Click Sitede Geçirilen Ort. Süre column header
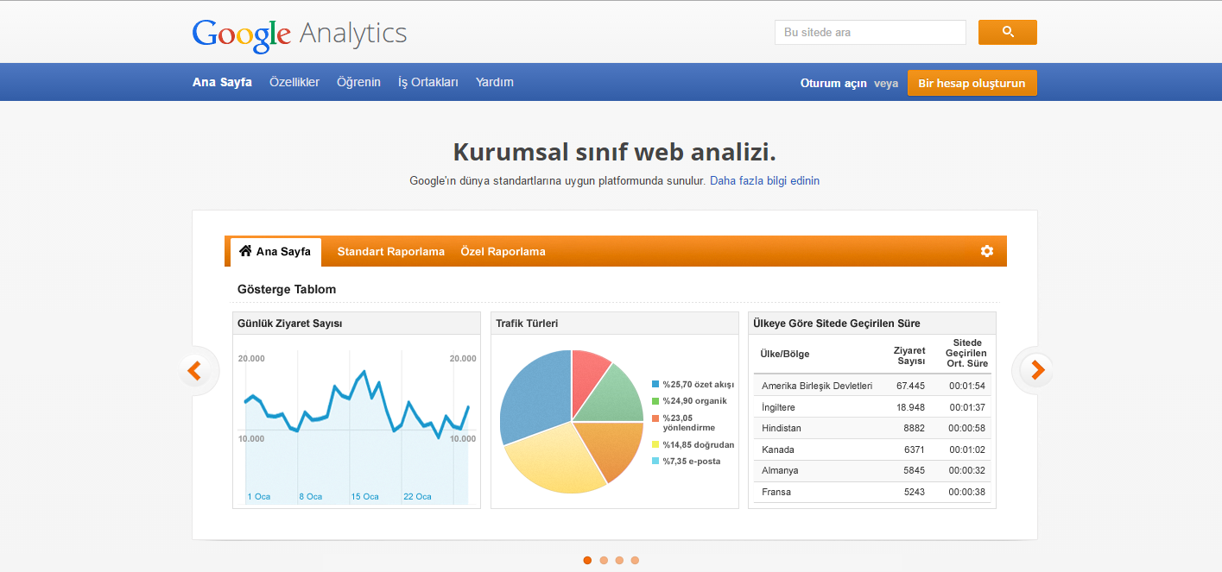This screenshot has height=572, width=1222. pyautogui.click(x=966, y=354)
